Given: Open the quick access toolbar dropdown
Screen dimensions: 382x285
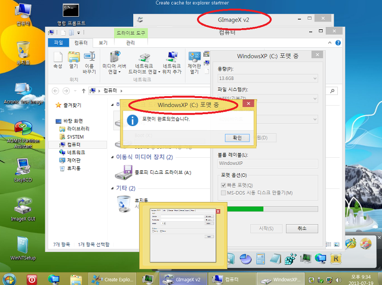Looking at the screenshot, I should 79,32.
